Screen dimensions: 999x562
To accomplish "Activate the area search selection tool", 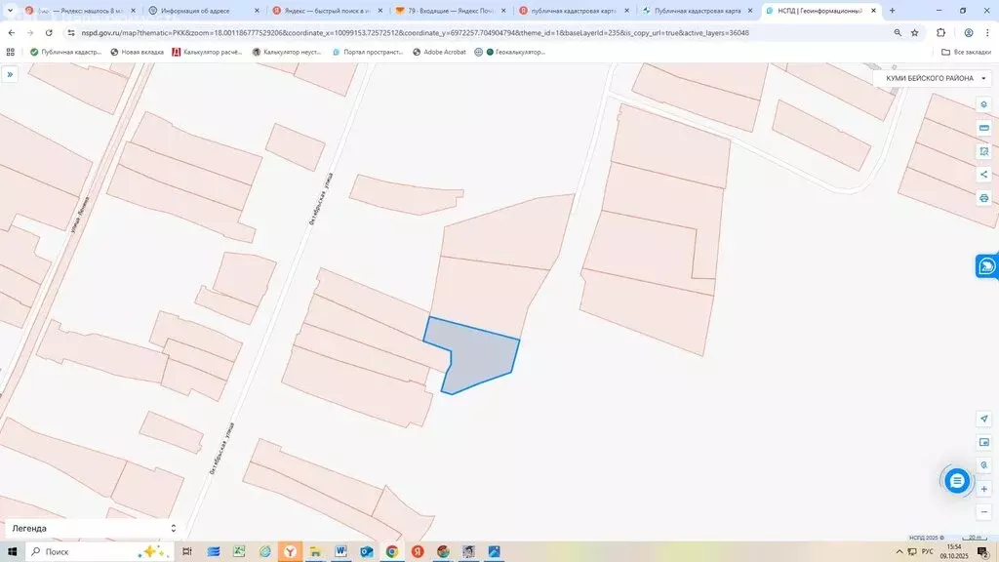I will (x=983, y=151).
